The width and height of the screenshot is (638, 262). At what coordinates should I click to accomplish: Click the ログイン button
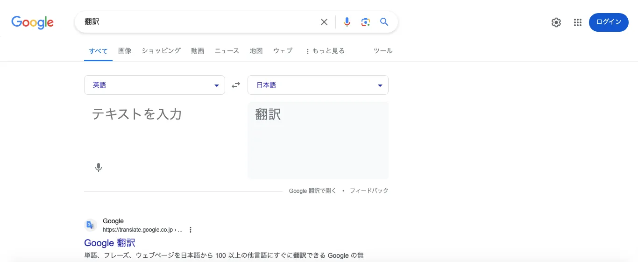click(x=609, y=22)
